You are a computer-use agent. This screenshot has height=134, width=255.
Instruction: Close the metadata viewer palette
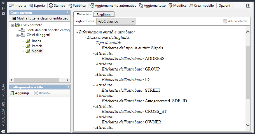point(3,3)
